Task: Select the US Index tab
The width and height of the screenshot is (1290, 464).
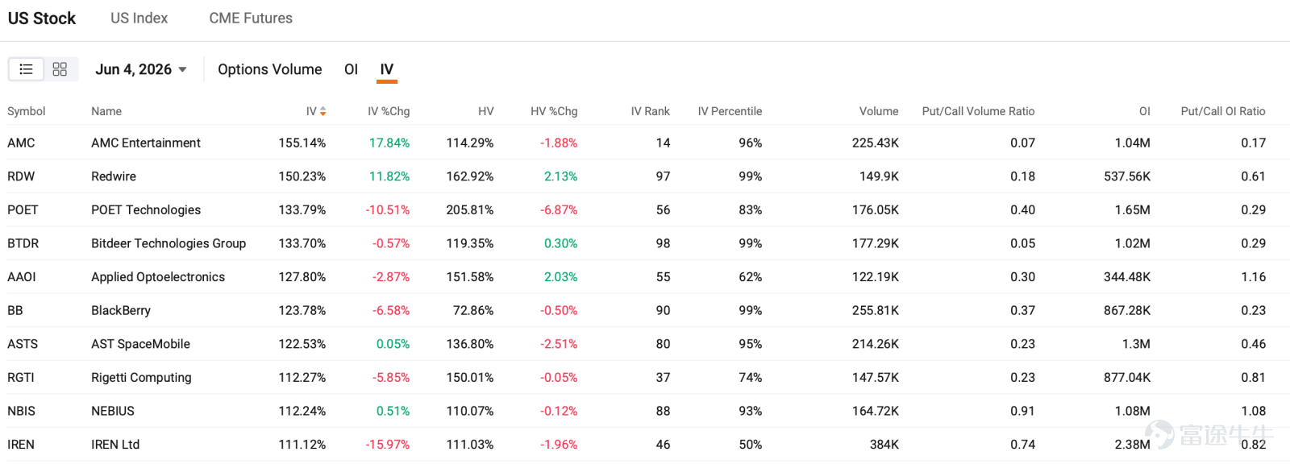Action: (x=139, y=18)
